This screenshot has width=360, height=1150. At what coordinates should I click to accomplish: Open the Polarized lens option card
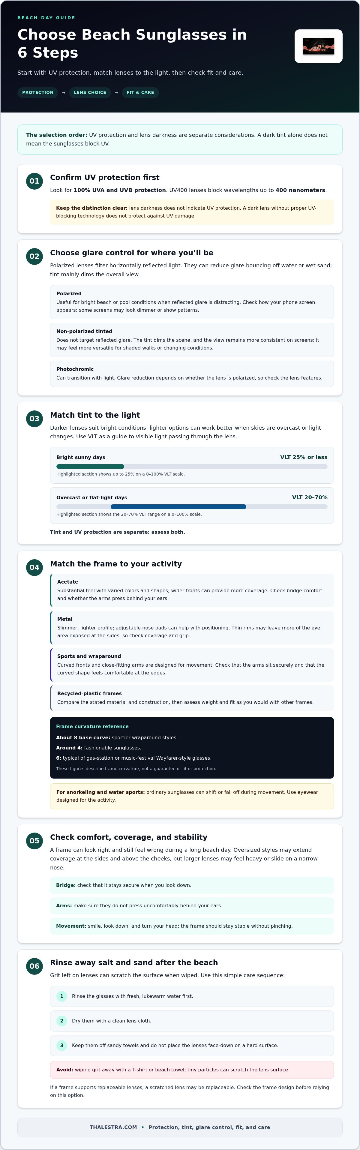192,302
